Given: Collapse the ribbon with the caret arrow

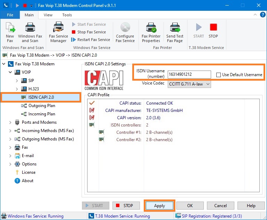Looking at the screenshot, I should (x=255, y=15).
